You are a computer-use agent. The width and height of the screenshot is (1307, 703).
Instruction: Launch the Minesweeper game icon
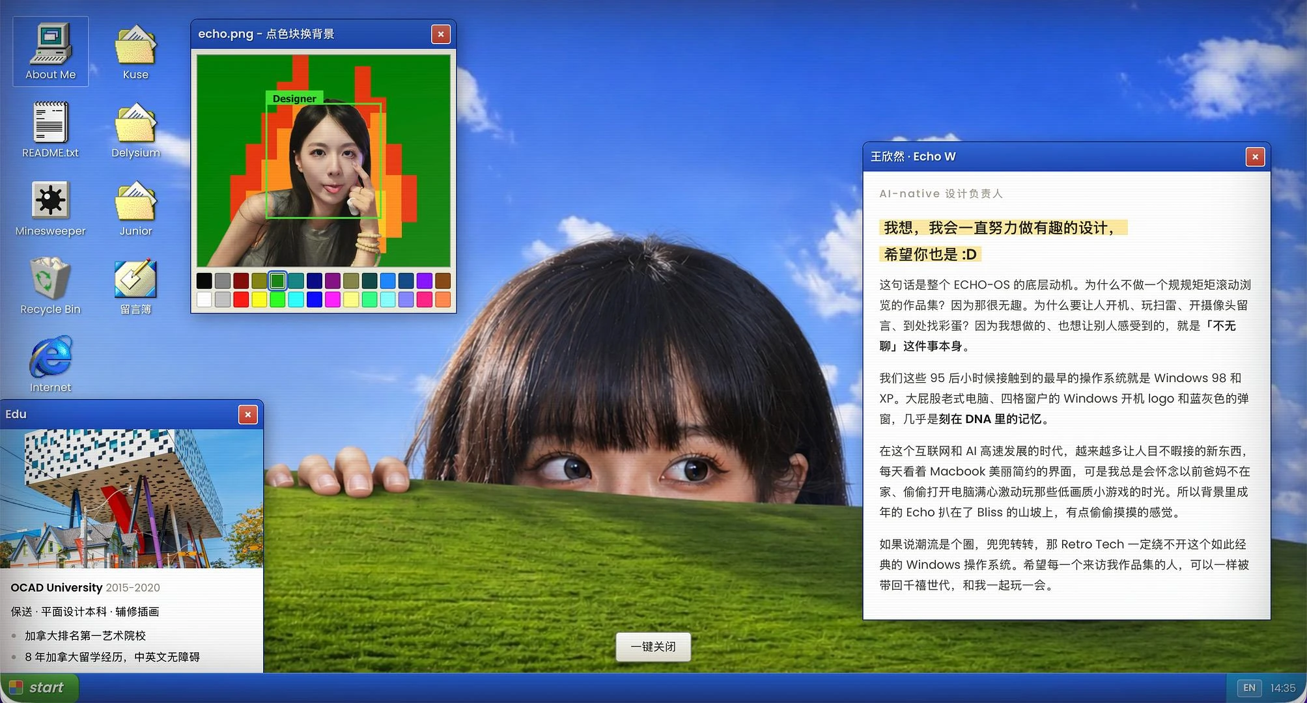click(51, 208)
